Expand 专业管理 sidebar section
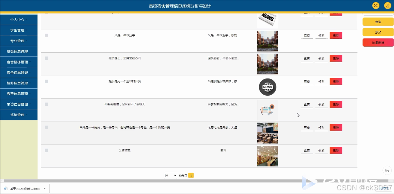Image resolution: width=394 pixels, height=194 pixels. pos(19,41)
